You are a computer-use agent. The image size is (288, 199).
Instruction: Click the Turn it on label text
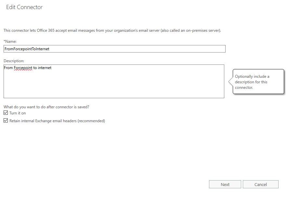18,113
